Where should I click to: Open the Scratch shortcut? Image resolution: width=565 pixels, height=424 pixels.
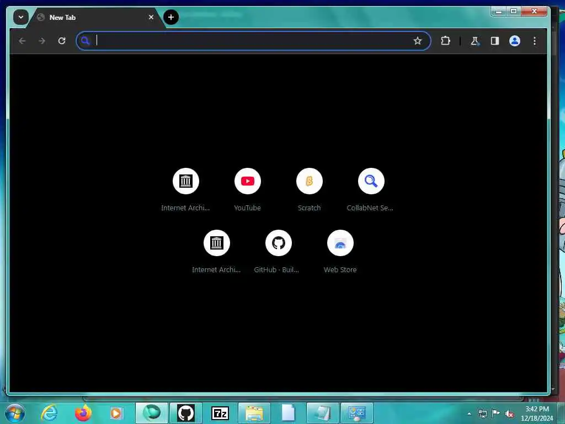(309, 181)
